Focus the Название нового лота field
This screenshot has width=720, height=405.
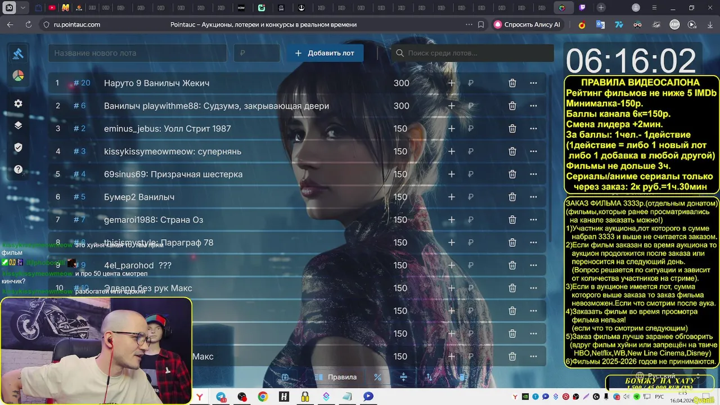pyautogui.click(x=137, y=53)
